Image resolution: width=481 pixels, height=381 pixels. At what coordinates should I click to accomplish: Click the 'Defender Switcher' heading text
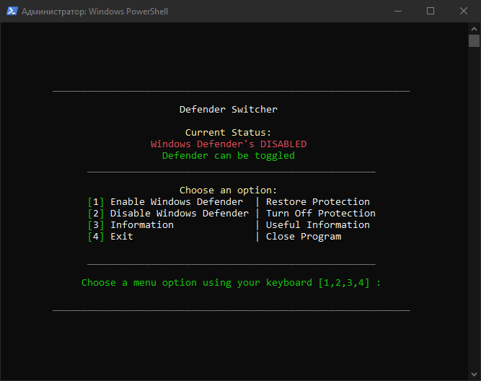228,109
